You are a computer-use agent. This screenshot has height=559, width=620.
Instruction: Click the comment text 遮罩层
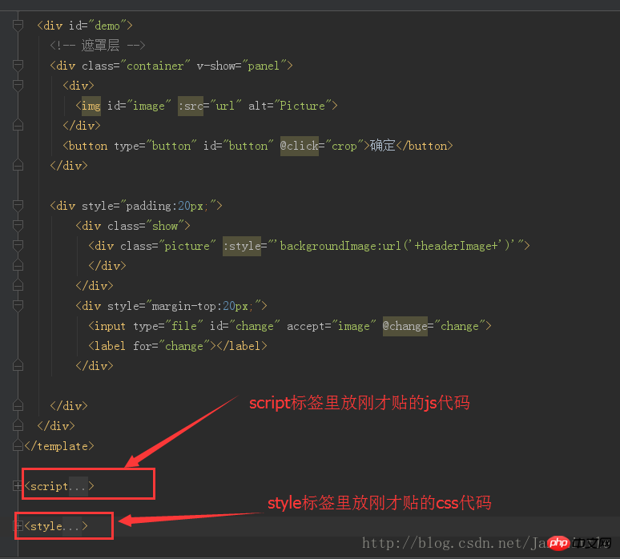point(100,46)
